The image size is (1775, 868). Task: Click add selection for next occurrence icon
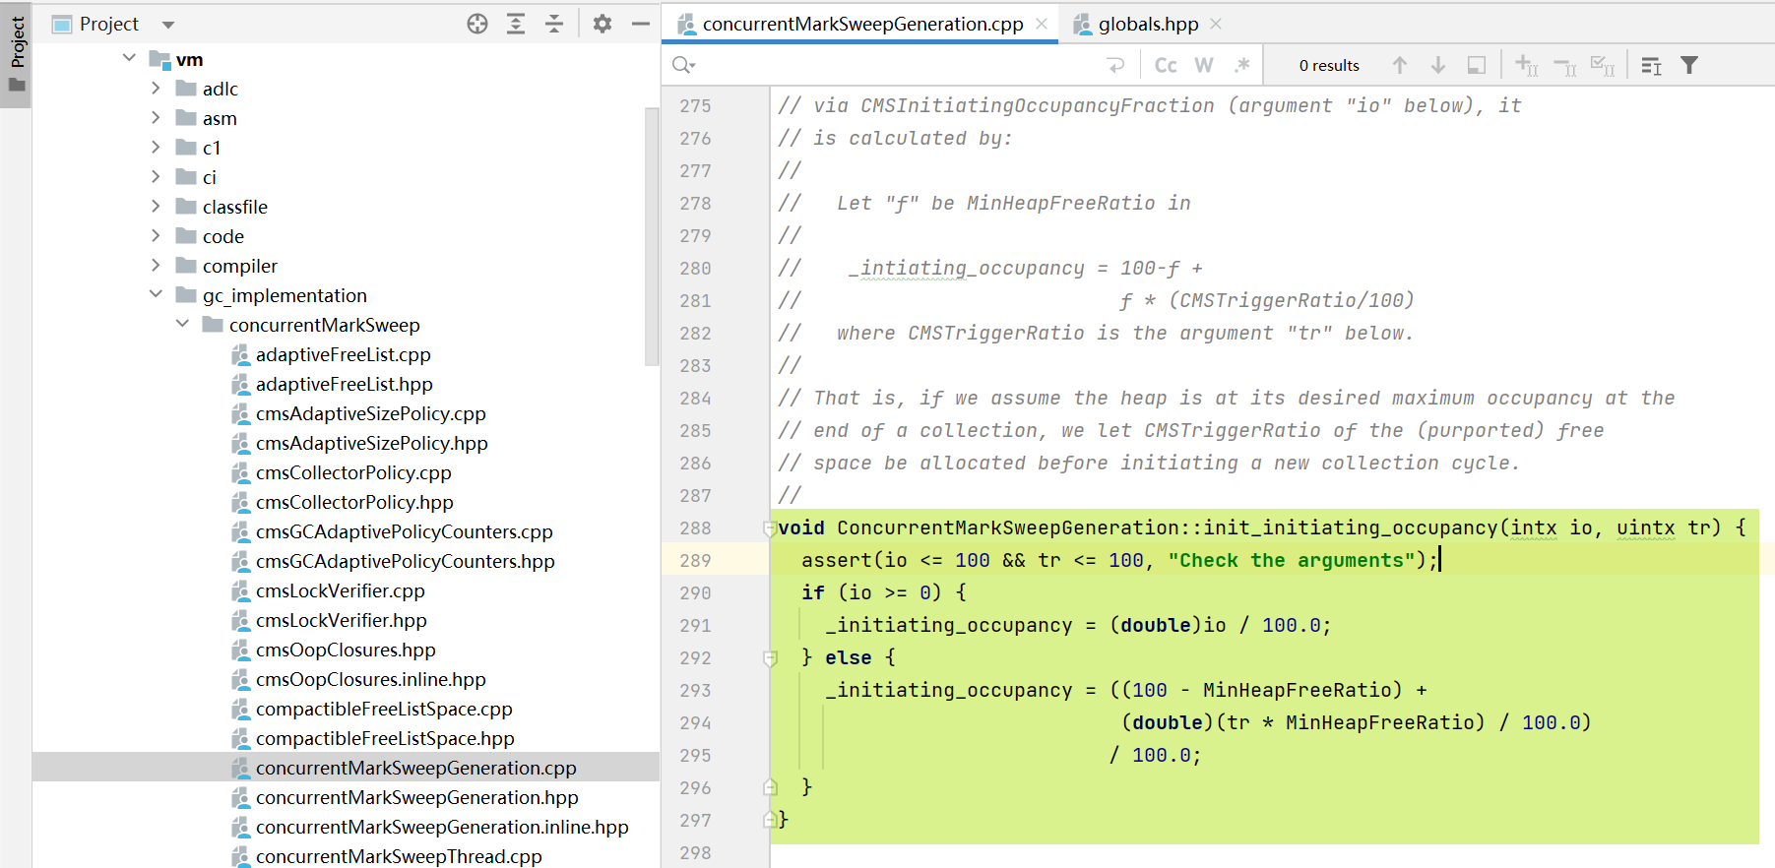1527,65
